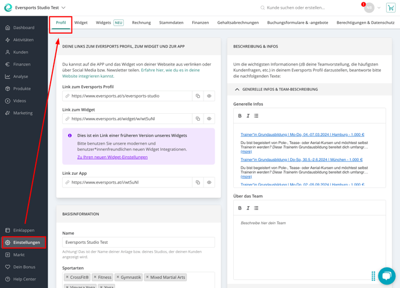Apply italic in Generelle Infos editor
This screenshot has width=400, height=288.
pos(248,116)
